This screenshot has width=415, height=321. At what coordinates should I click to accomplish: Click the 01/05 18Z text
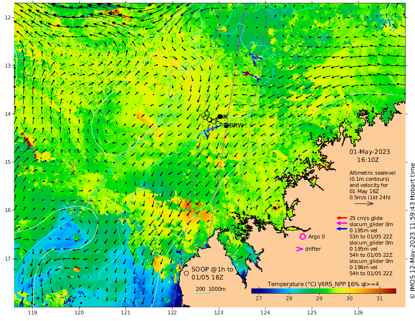(207, 277)
